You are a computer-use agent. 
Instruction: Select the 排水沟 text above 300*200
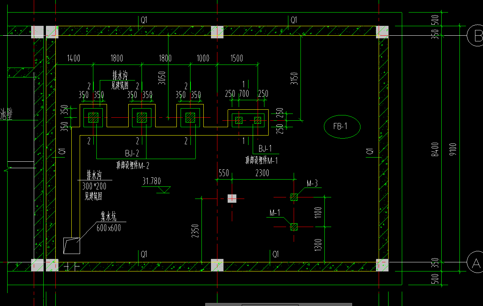[x=94, y=175]
